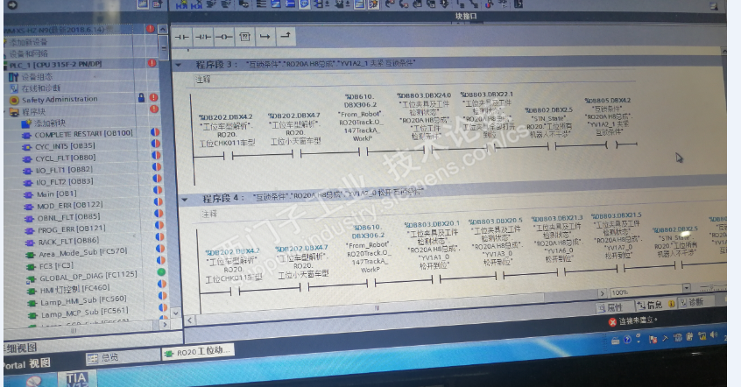Switch to the RO20工位动... editor tab
Screen dimensions: 741x387
tap(198, 352)
